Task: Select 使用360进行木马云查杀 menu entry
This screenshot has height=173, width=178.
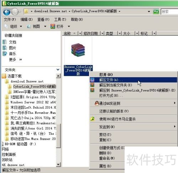Action: 133,119
